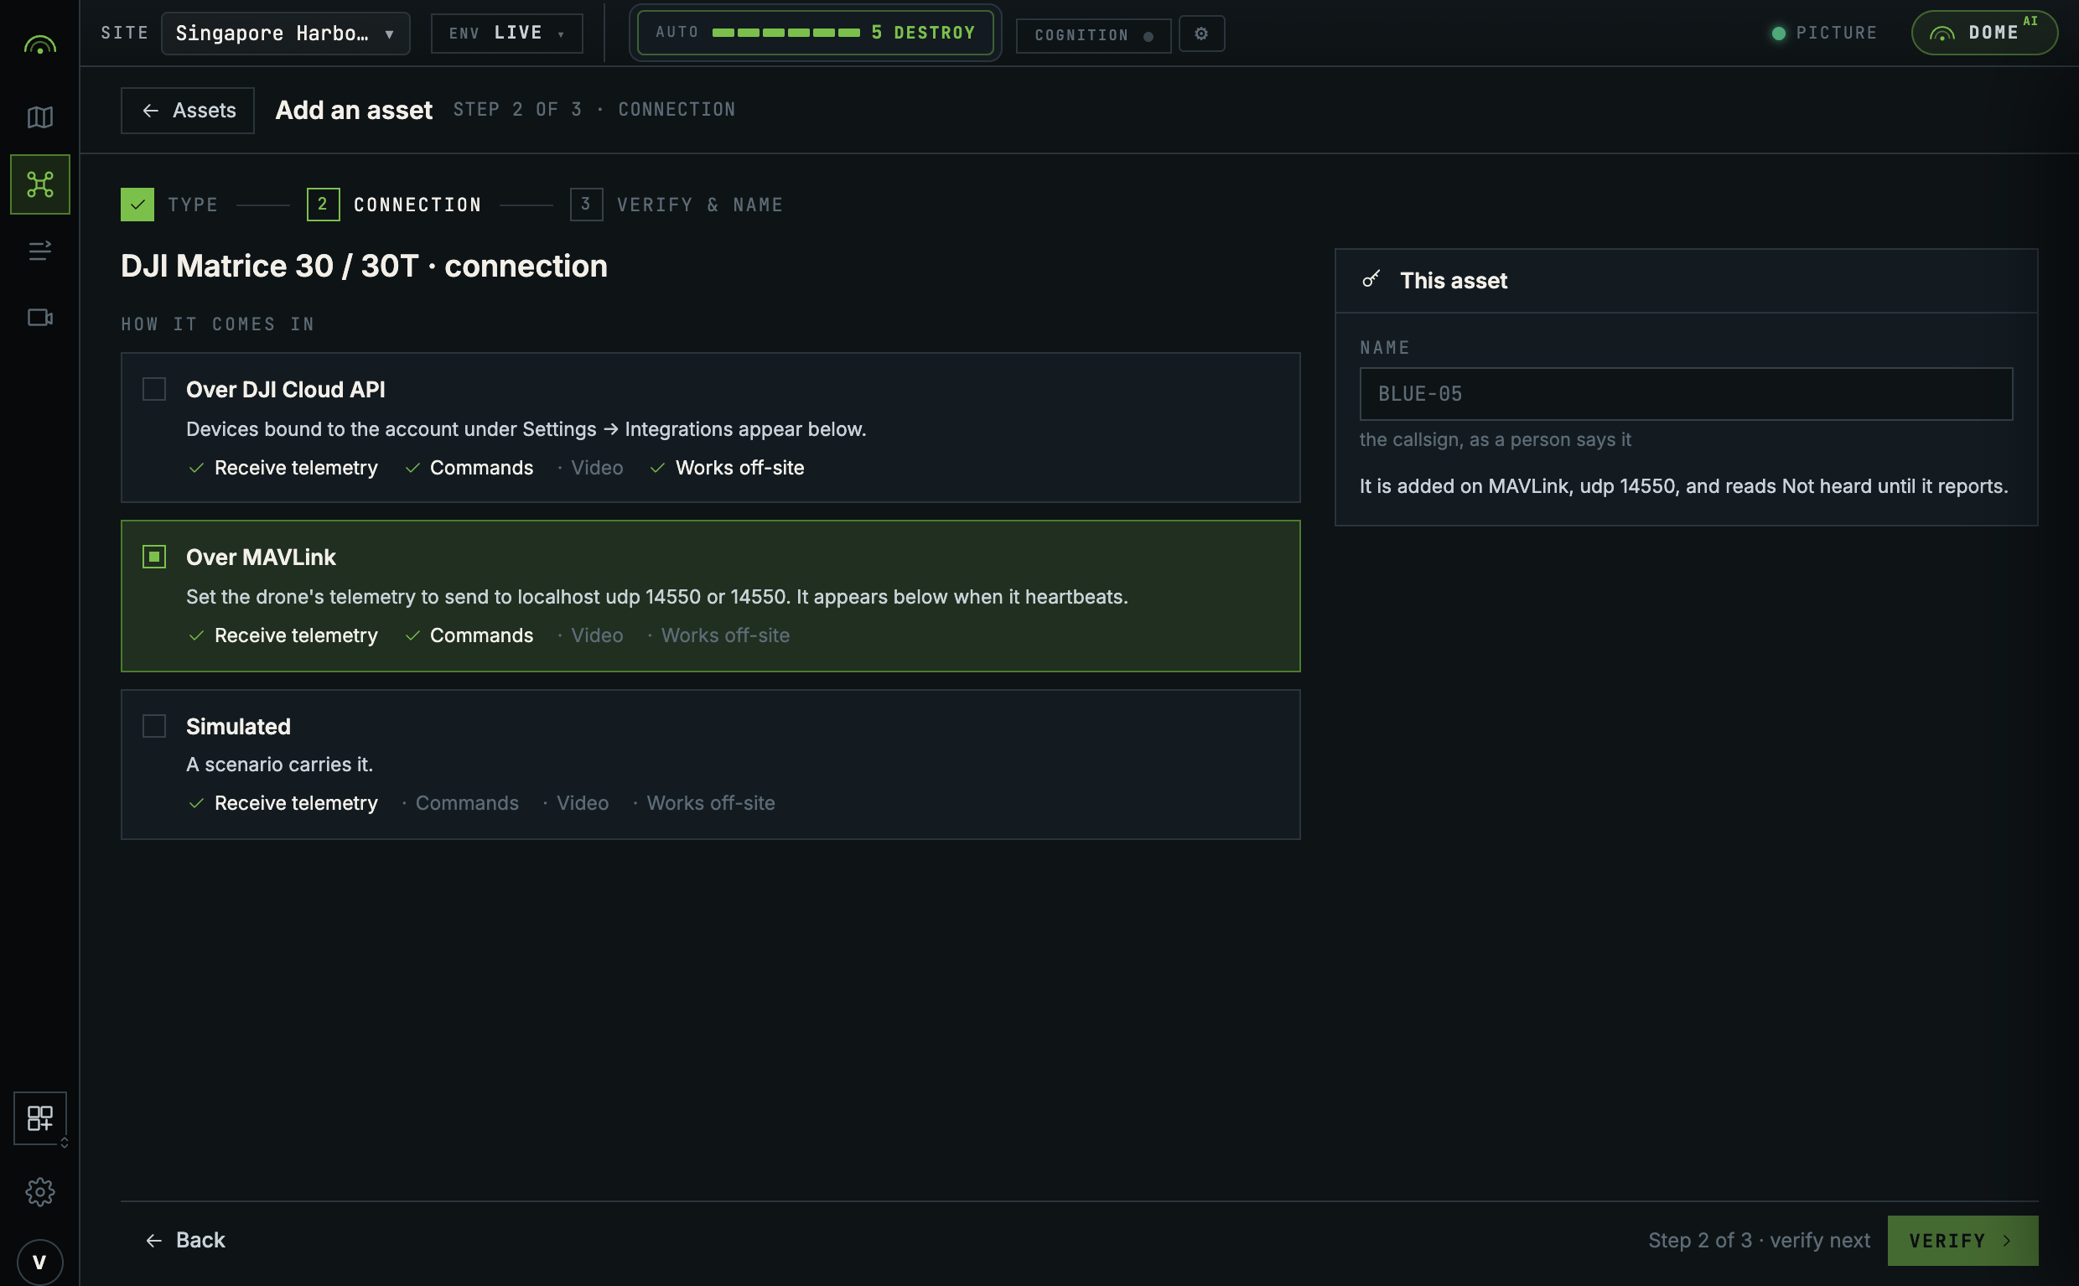Click the Simulated card title
Image resolution: width=2079 pixels, height=1286 pixels.
click(238, 726)
